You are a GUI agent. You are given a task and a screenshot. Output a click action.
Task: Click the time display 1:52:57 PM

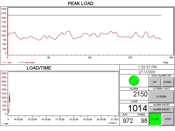coord(147,67)
